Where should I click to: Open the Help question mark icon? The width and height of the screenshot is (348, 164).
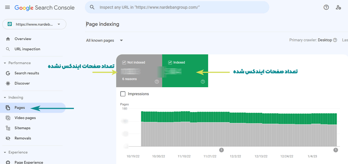click(326, 7)
